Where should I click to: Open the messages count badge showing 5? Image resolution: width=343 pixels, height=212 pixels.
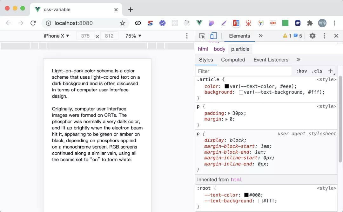(x=298, y=36)
